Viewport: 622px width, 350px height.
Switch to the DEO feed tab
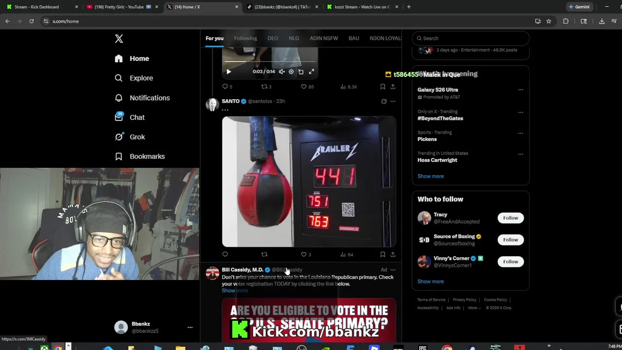pyautogui.click(x=273, y=38)
